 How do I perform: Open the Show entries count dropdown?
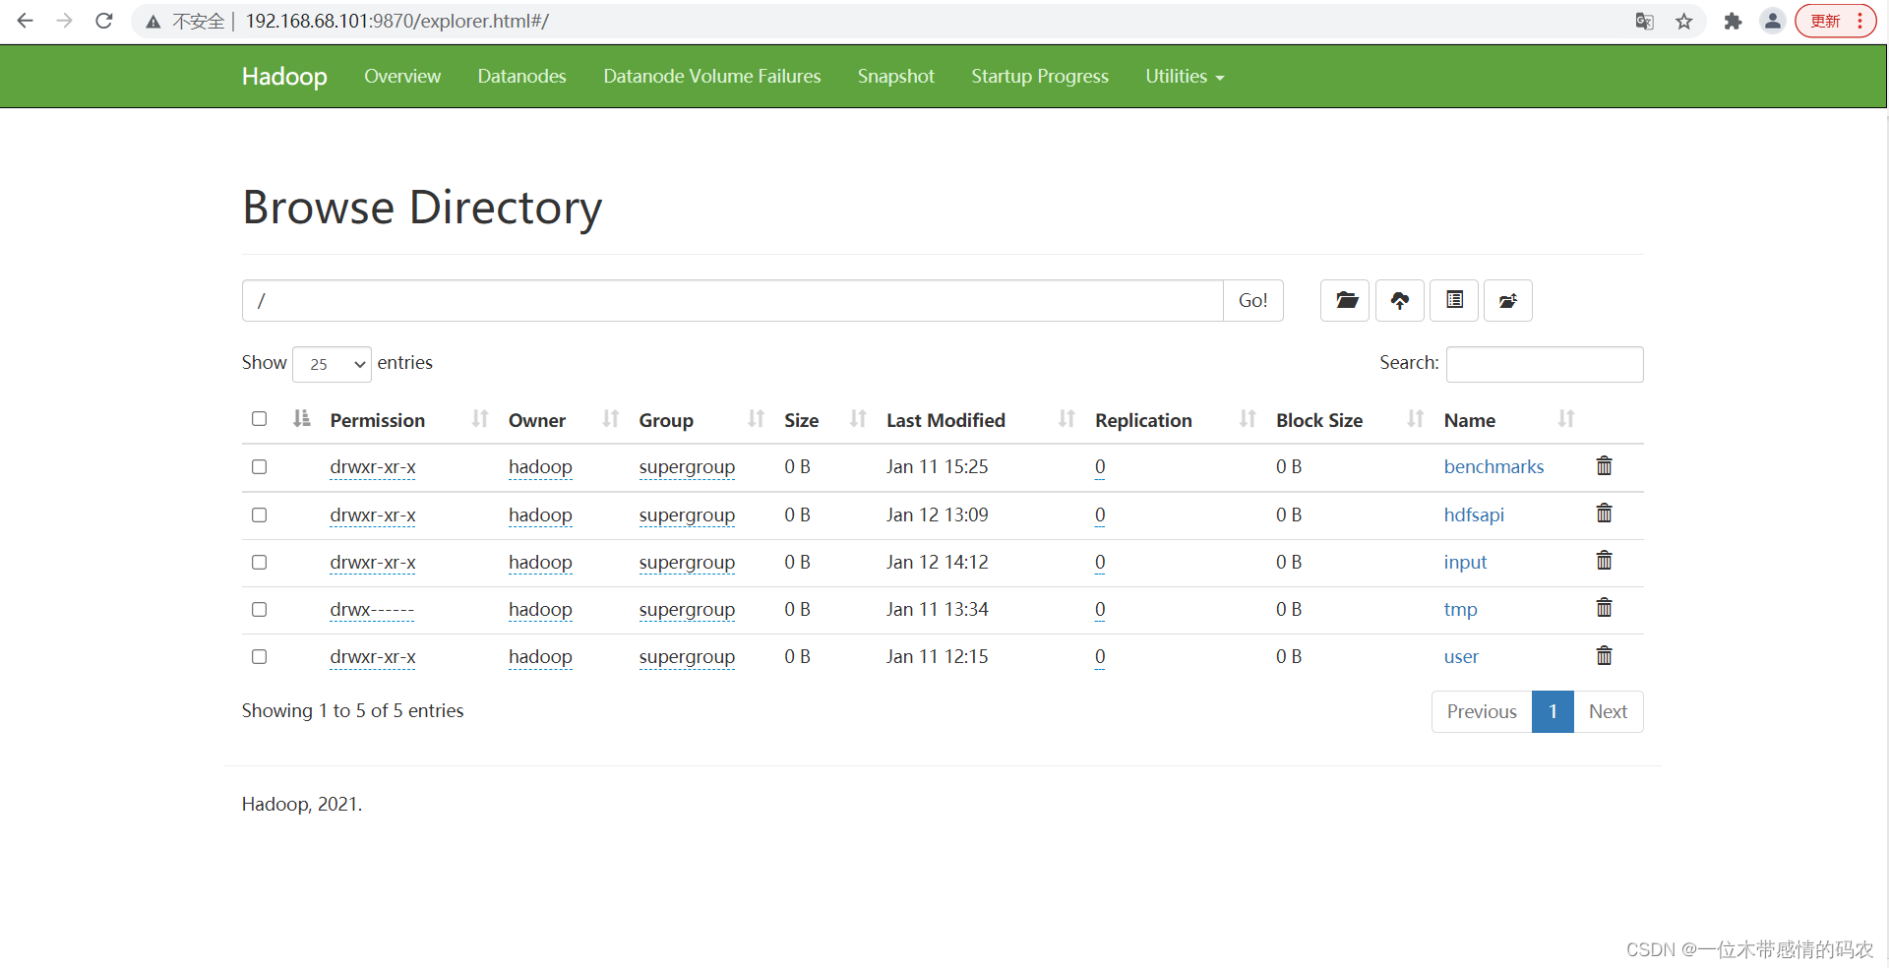tap(332, 364)
